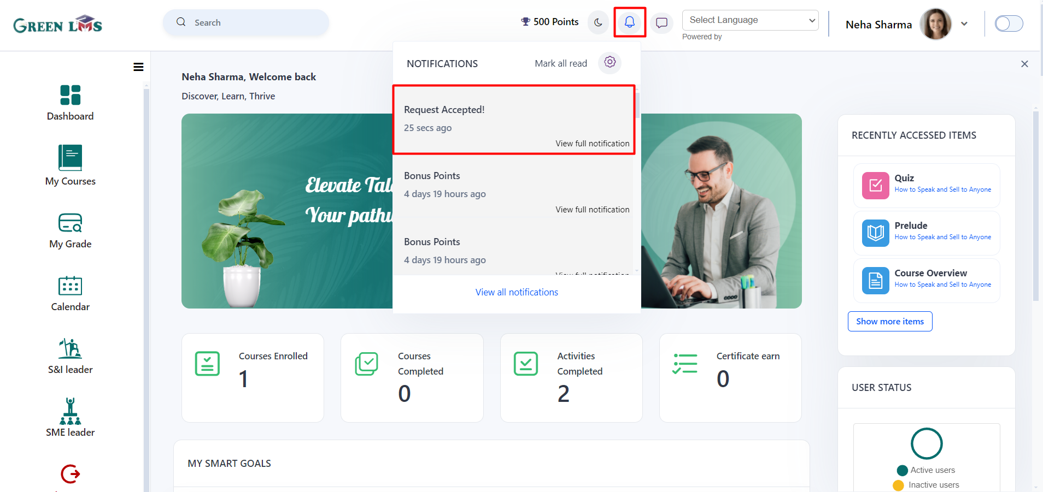The height and width of the screenshot is (492, 1043).
Task: Select the Request Accepted! notification
Action: pos(513,120)
